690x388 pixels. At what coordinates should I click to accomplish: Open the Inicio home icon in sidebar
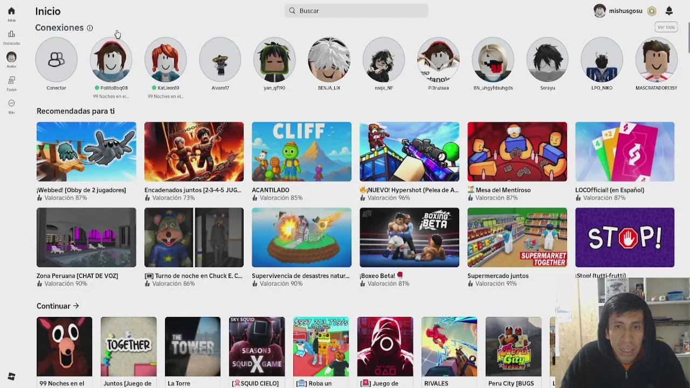point(11,11)
